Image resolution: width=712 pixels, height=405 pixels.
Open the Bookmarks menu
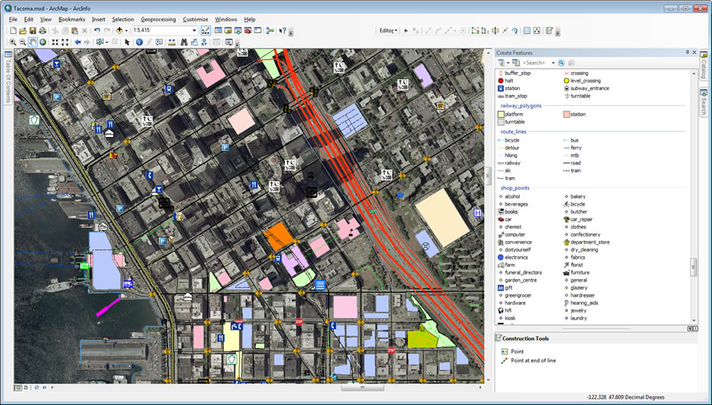click(x=72, y=18)
